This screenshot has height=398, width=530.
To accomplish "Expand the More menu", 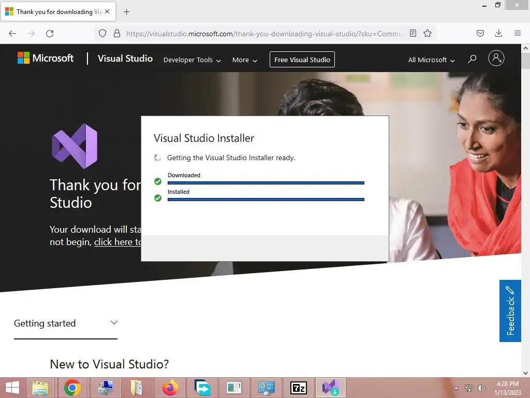I will pyautogui.click(x=245, y=60).
